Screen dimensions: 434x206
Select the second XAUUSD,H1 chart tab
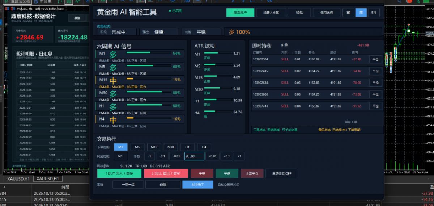(x=48, y=179)
